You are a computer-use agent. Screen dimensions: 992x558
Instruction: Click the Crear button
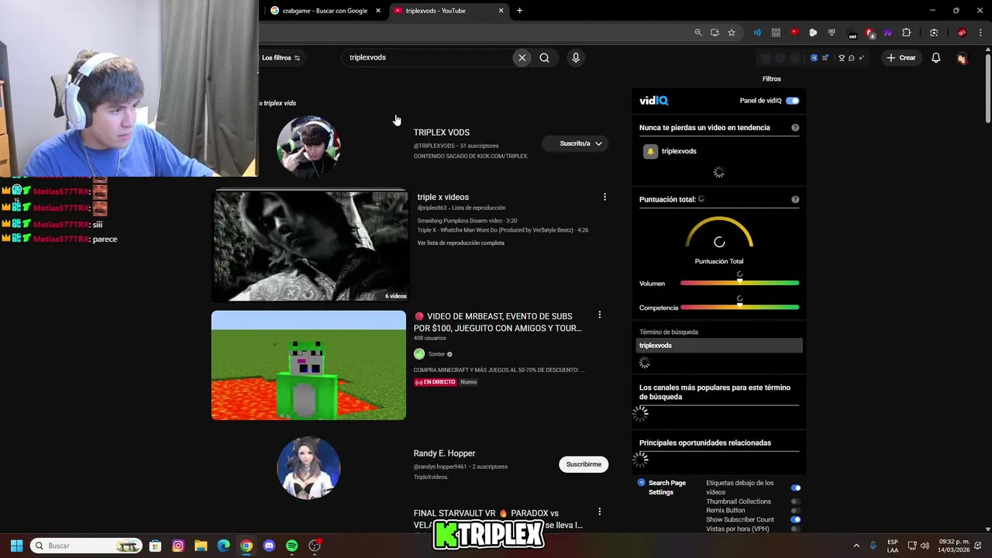point(901,57)
